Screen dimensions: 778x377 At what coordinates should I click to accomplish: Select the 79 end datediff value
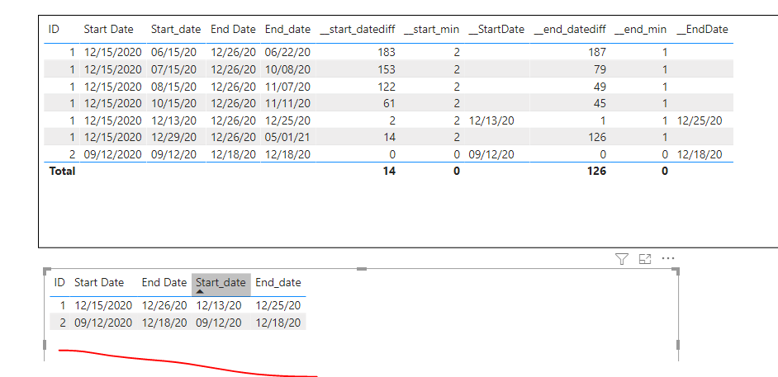600,68
